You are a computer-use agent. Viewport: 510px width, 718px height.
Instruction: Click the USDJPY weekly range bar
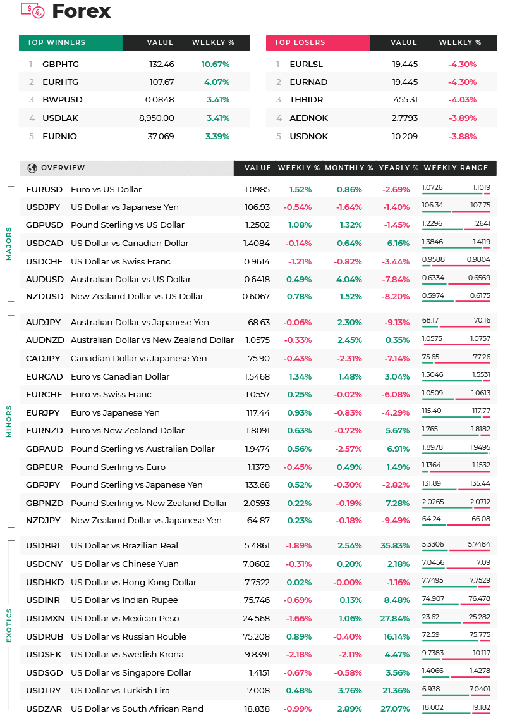(456, 211)
